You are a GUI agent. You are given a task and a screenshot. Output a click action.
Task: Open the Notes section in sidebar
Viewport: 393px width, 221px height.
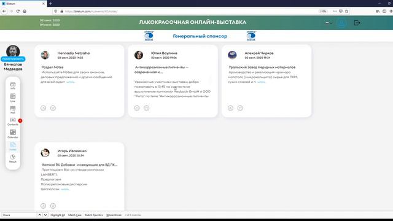coord(13,146)
